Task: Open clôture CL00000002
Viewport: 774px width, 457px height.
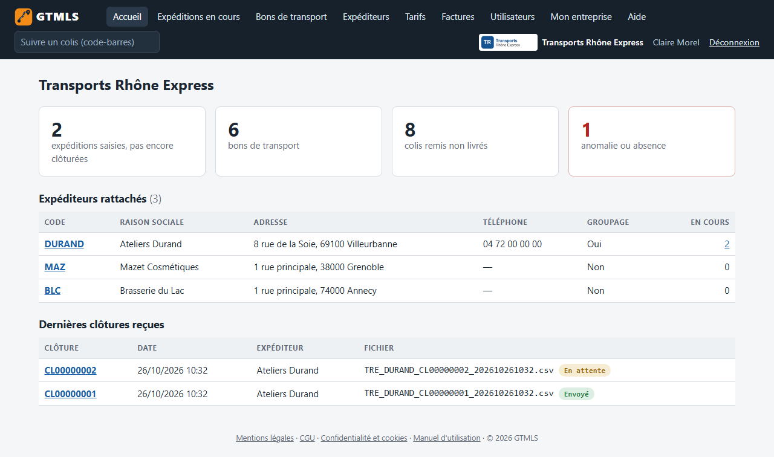Action: click(x=70, y=371)
